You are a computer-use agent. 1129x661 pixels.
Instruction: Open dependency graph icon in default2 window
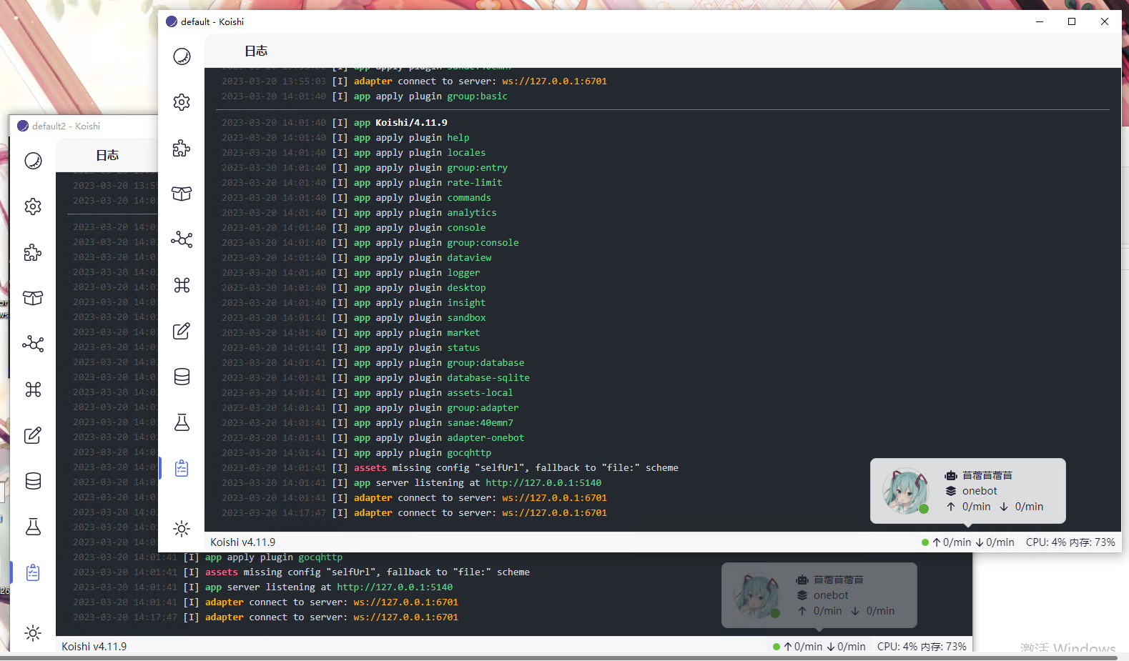(x=33, y=344)
